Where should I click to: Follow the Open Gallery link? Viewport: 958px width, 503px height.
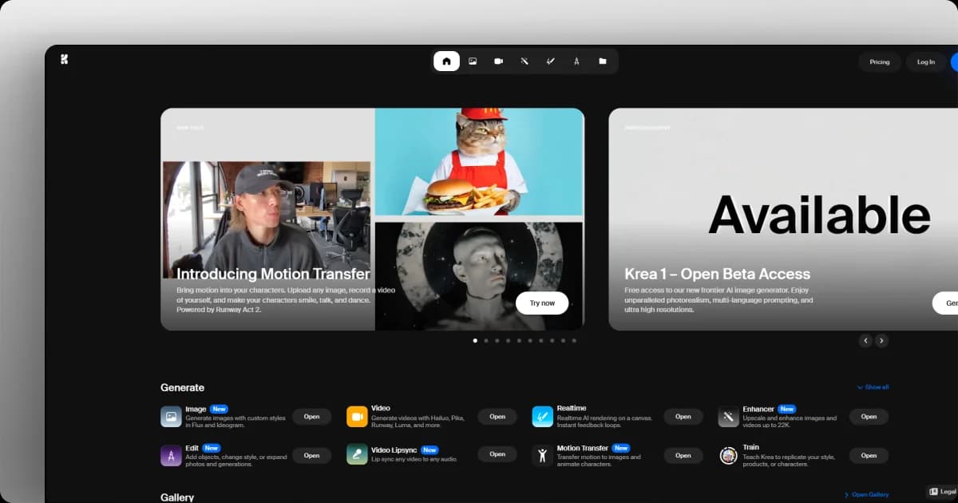(x=867, y=495)
